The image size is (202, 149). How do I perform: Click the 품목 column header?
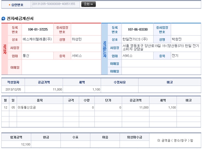point(40,100)
